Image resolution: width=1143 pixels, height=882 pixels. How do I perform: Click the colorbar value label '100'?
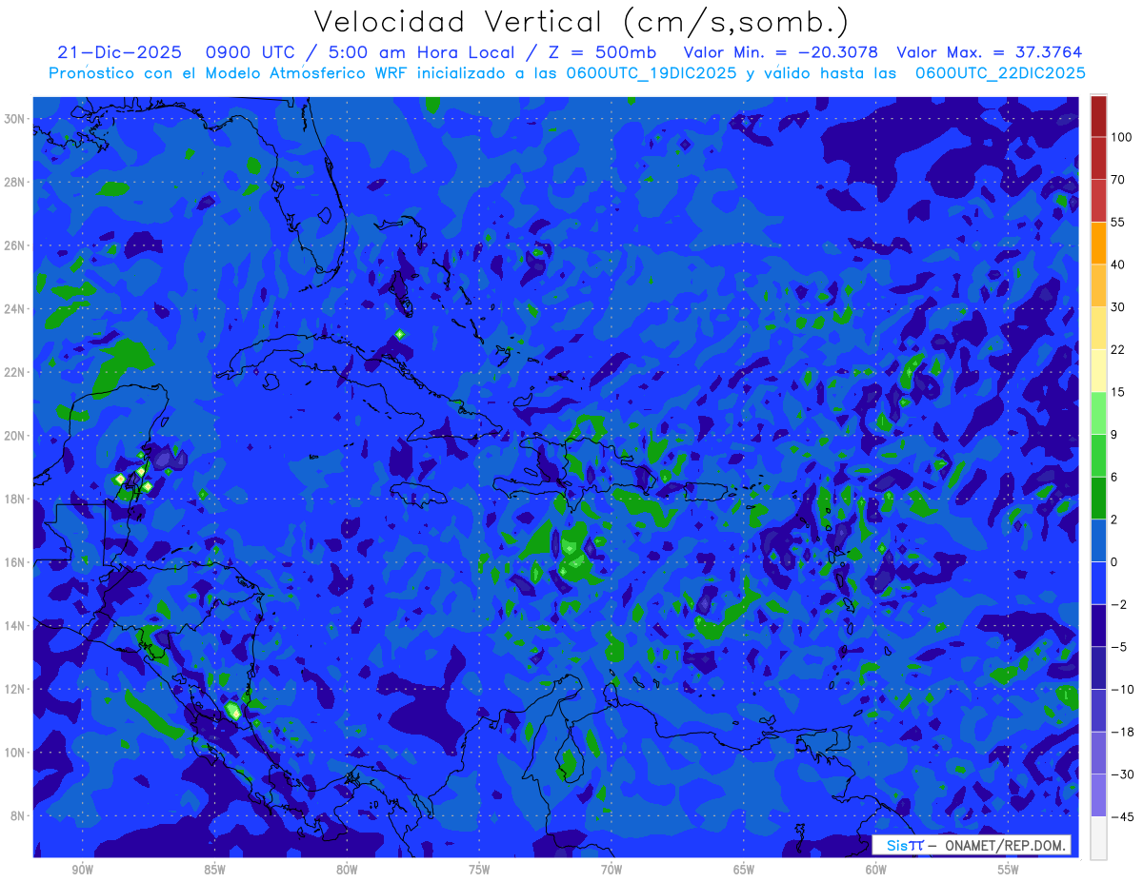coord(1121,137)
